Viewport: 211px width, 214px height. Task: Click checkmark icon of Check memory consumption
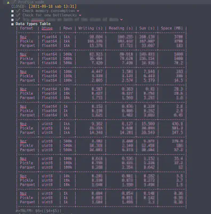[18, 11]
